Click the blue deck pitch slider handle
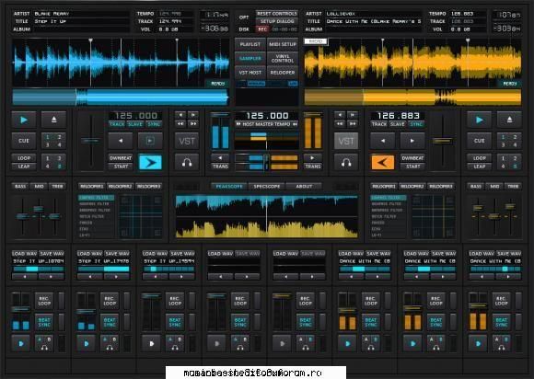Screen dimensions: 534x379 pyautogui.click(x=90, y=141)
